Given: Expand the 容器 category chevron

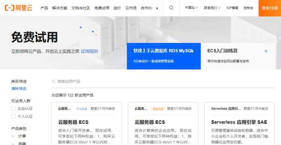Looking at the screenshot, I should pos(13,144).
